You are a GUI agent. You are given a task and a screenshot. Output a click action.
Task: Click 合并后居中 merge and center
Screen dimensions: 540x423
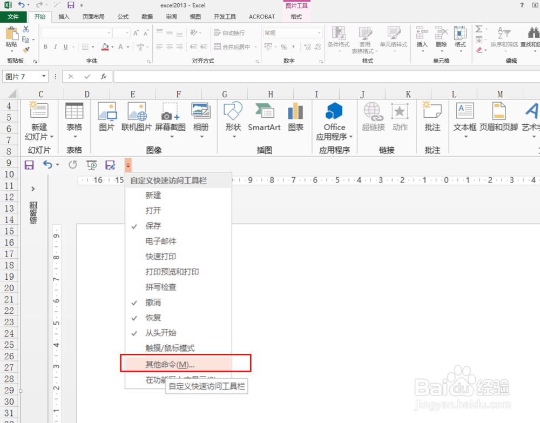(232, 47)
